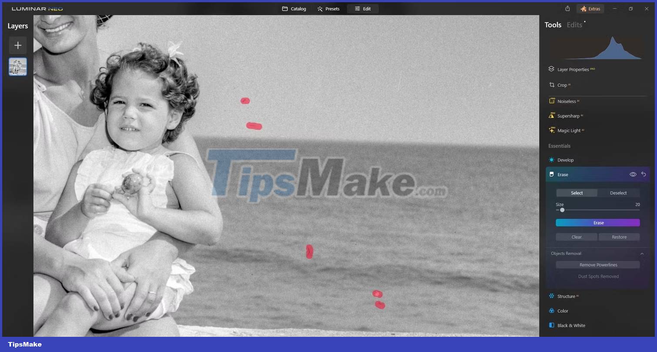Click Remove Powerlines

(x=598, y=265)
